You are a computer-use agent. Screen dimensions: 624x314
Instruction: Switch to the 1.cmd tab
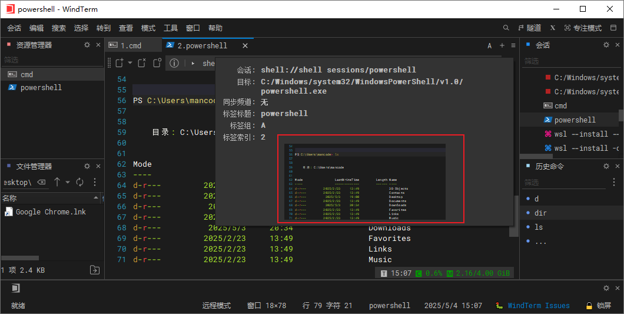(x=131, y=45)
